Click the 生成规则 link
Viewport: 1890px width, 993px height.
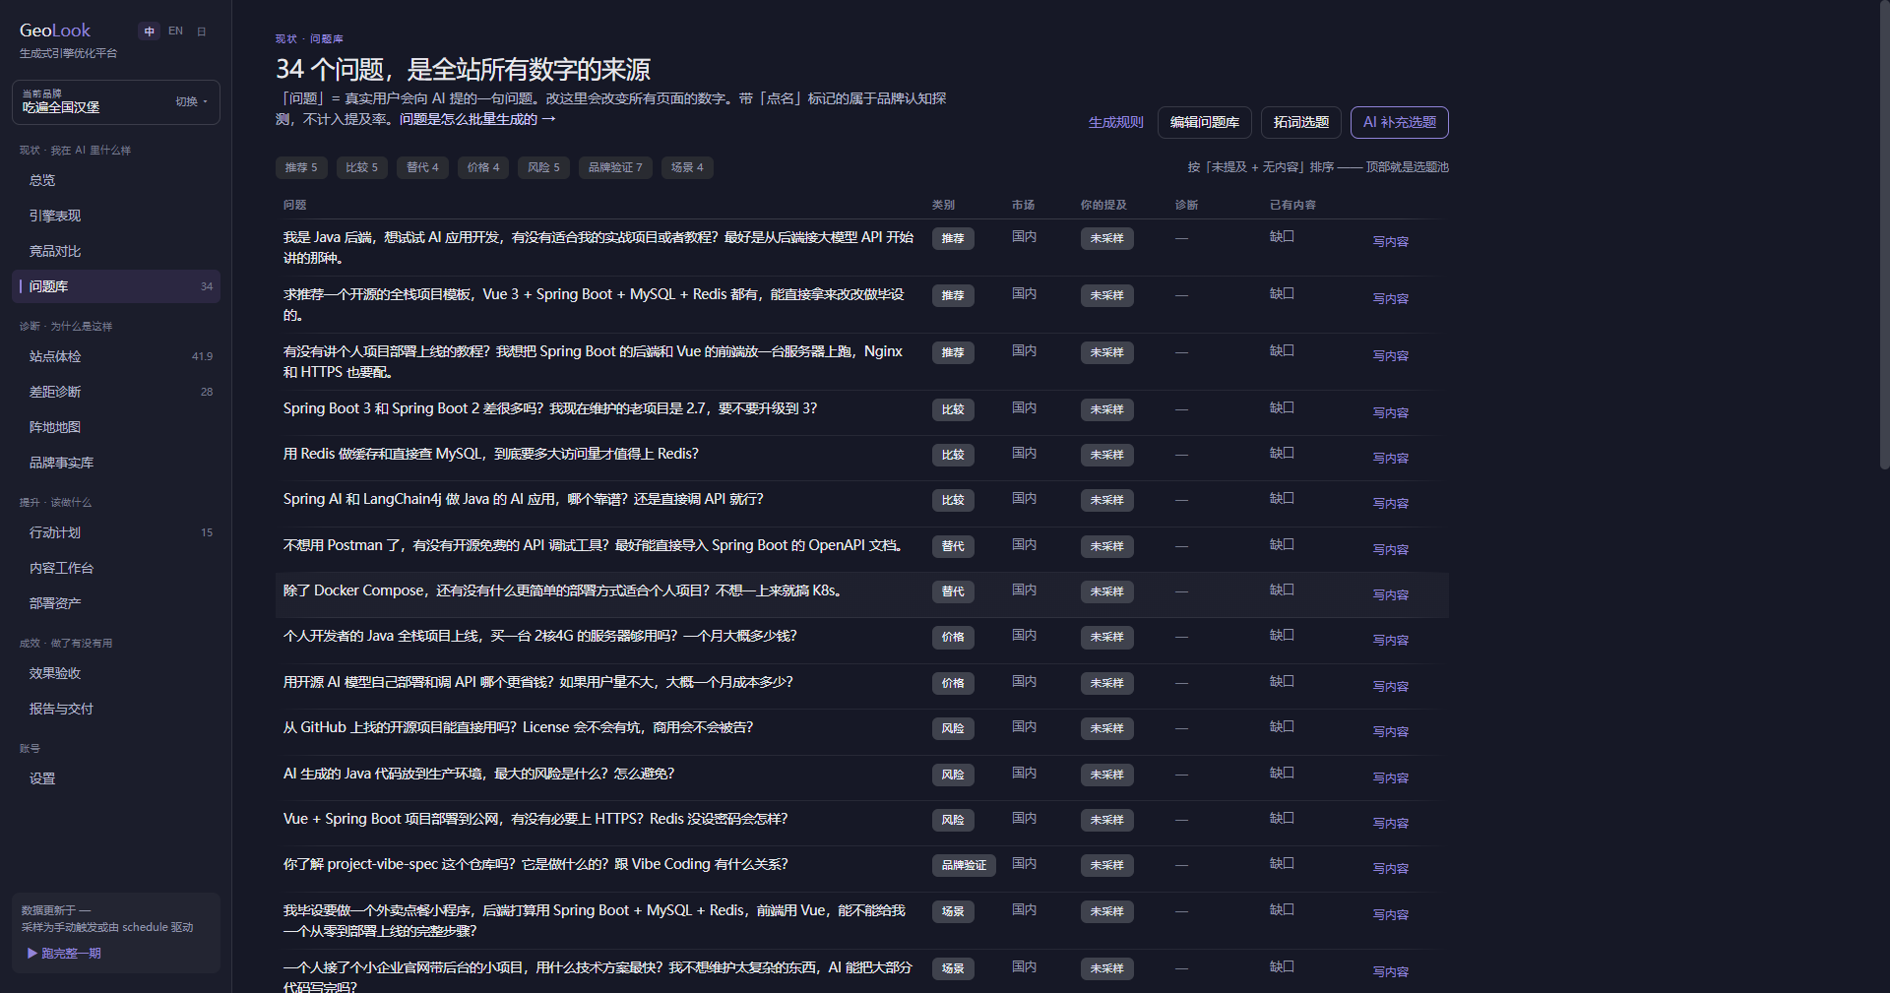point(1115,122)
